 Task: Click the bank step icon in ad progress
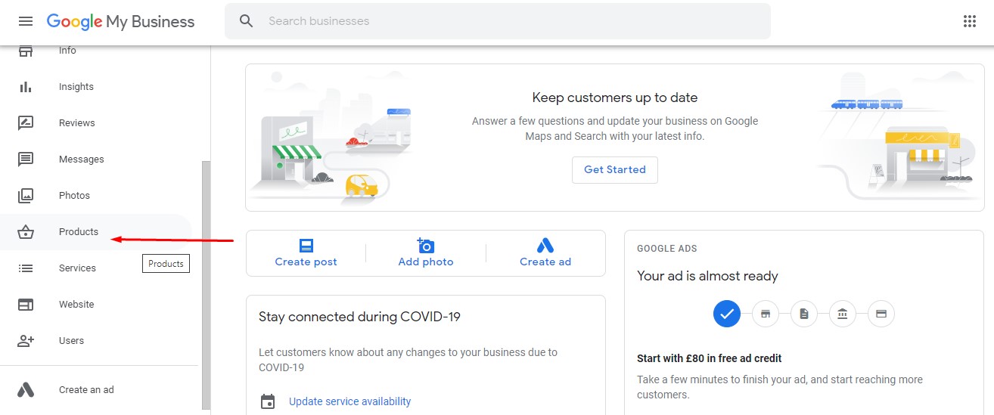pos(843,314)
